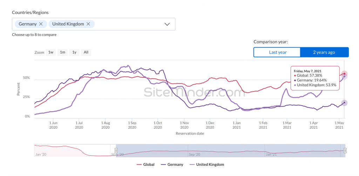Select Last year comparison

(277, 52)
